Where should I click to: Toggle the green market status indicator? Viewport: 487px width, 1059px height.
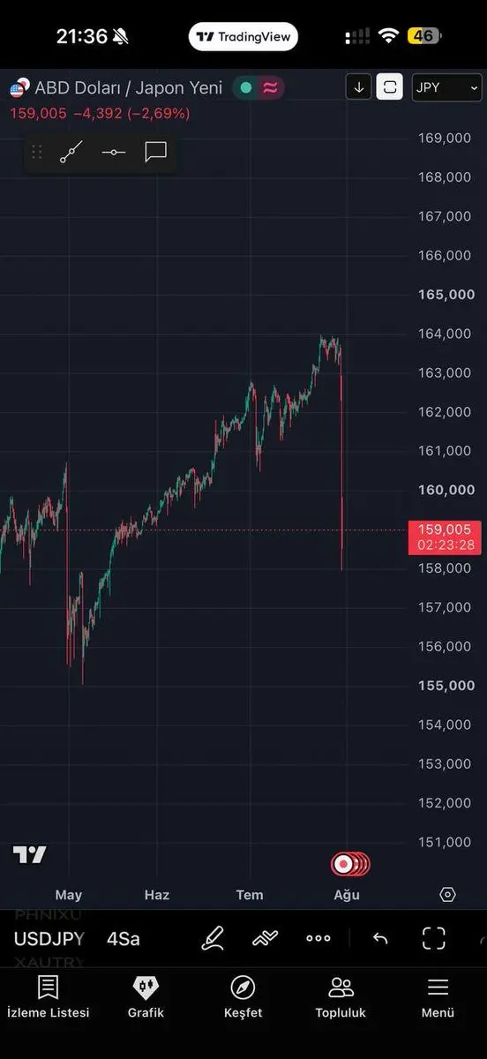coord(246,87)
